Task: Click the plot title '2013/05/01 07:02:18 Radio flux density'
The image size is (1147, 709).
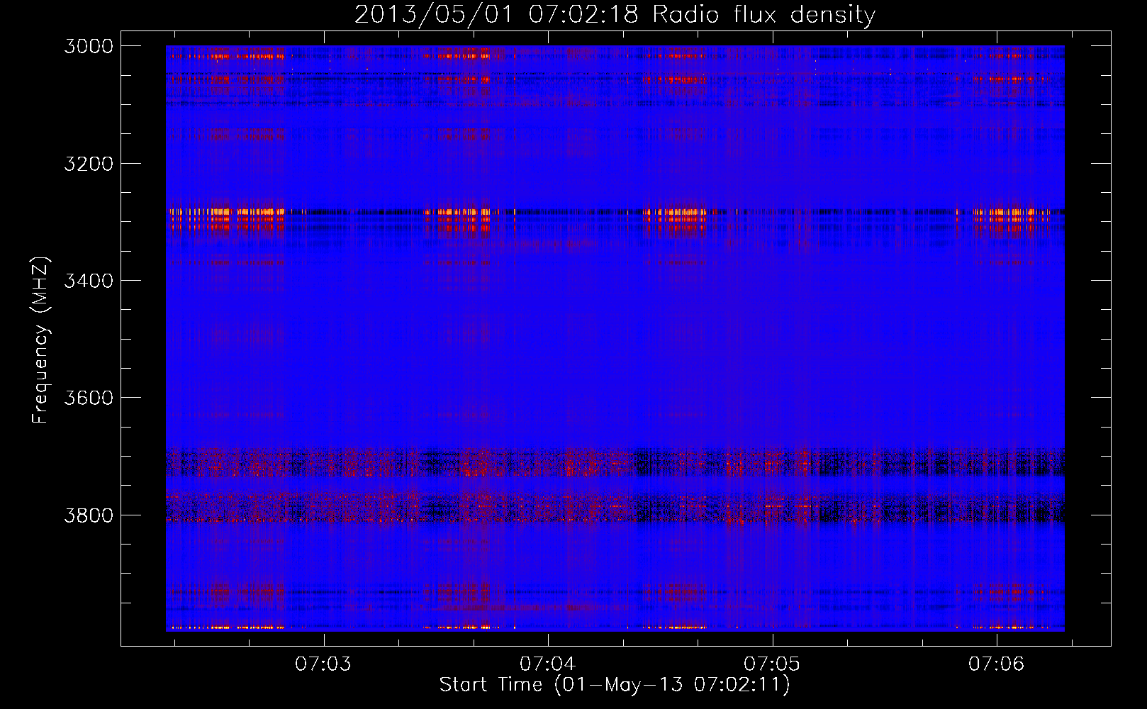Action: tap(615, 15)
